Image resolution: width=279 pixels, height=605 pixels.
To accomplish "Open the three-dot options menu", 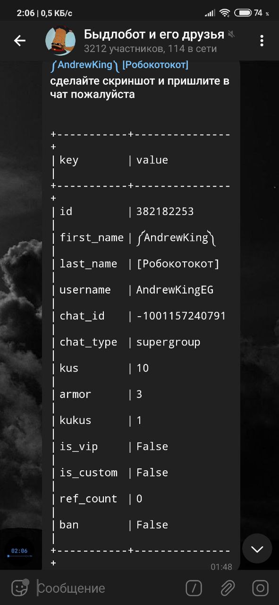I will click(x=262, y=41).
